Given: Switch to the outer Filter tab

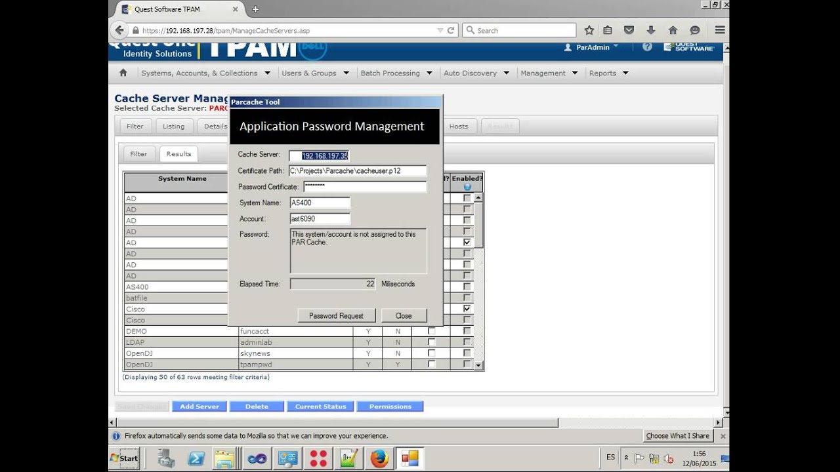Looking at the screenshot, I should (x=135, y=126).
